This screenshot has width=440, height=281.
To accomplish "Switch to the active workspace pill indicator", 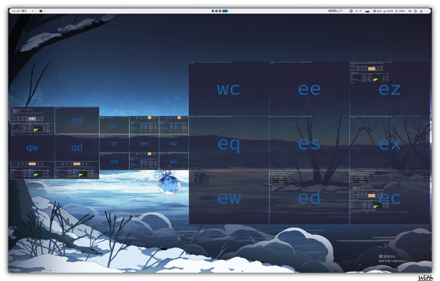I will tap(225, 11).
